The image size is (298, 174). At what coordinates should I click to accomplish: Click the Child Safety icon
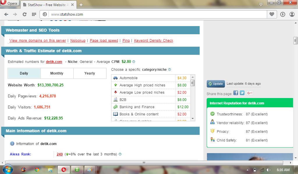[x=212, y=140]
